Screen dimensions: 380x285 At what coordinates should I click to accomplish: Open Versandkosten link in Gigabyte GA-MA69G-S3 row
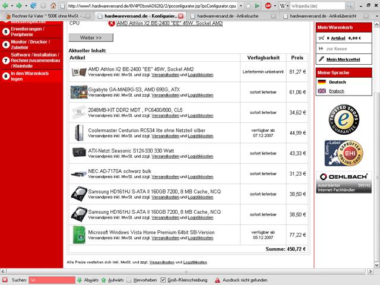point(165,95)
